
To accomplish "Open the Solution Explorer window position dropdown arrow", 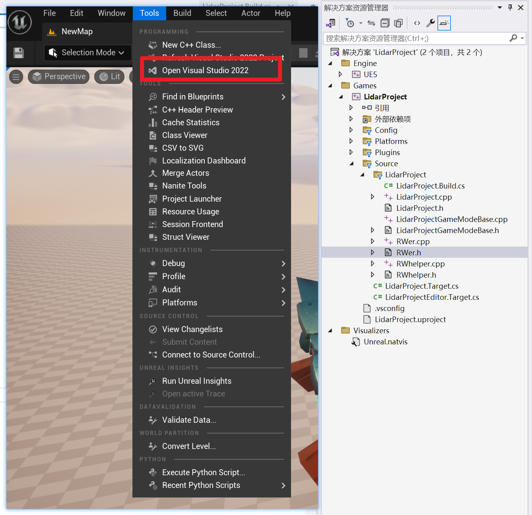I will click(500, 8).
